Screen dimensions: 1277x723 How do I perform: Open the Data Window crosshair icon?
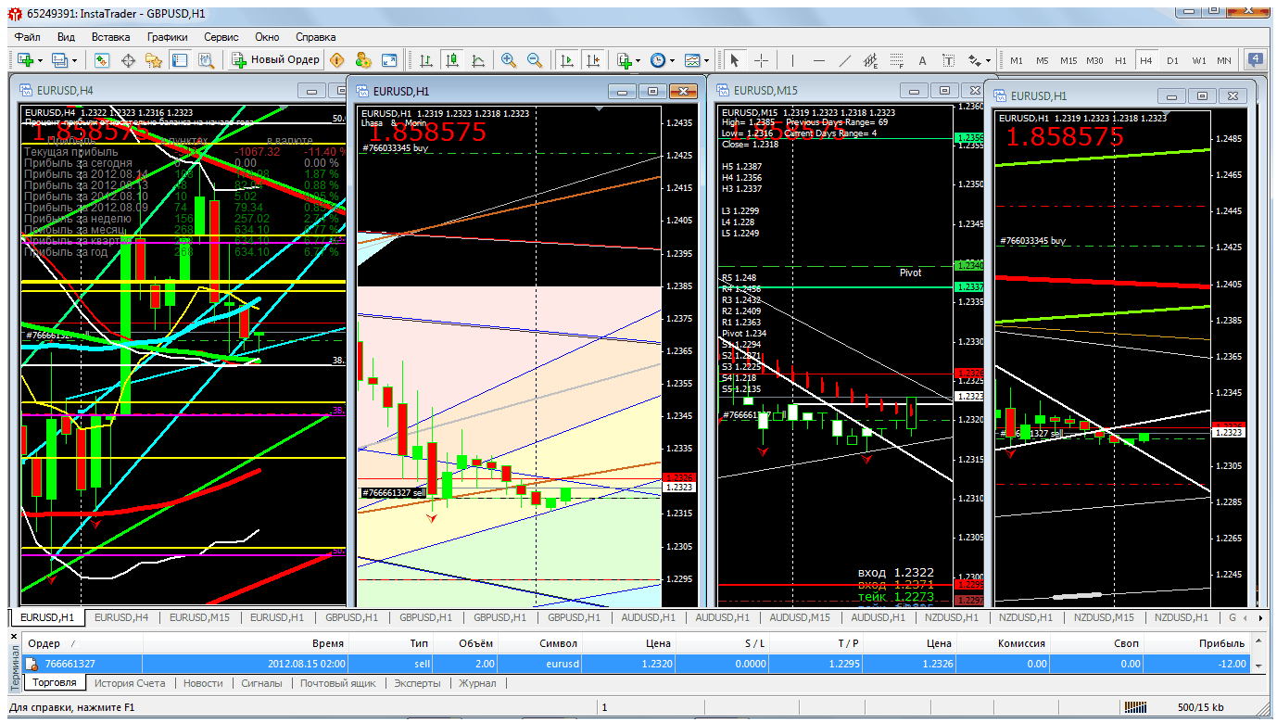pyautogui.click(x=128, y=60)
